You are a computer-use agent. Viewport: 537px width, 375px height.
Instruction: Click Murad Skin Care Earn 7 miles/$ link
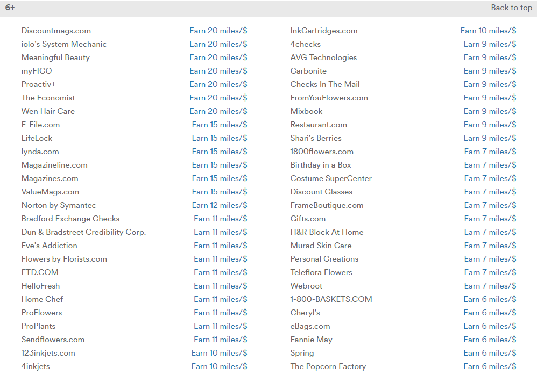coord(490,246)
